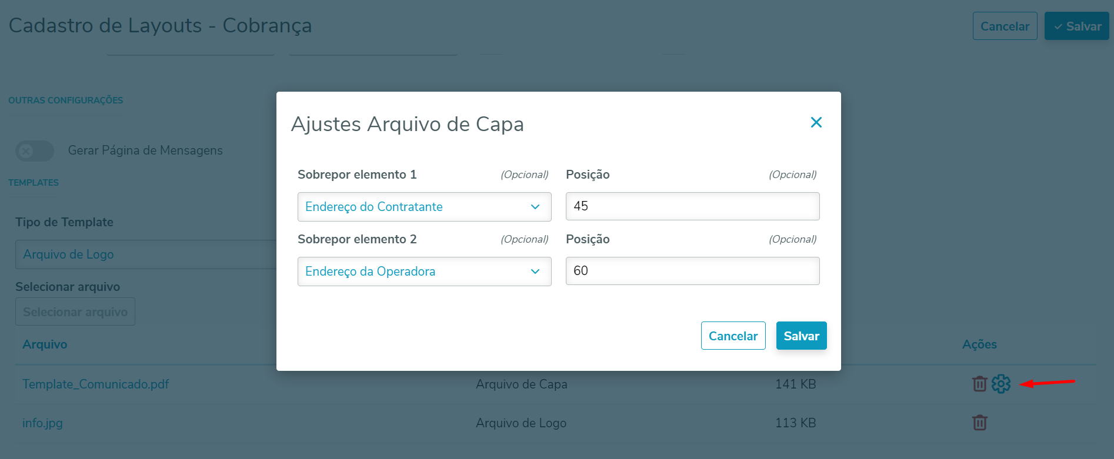
Task: Click the Selecionar arquivo button
Action: 75,312
